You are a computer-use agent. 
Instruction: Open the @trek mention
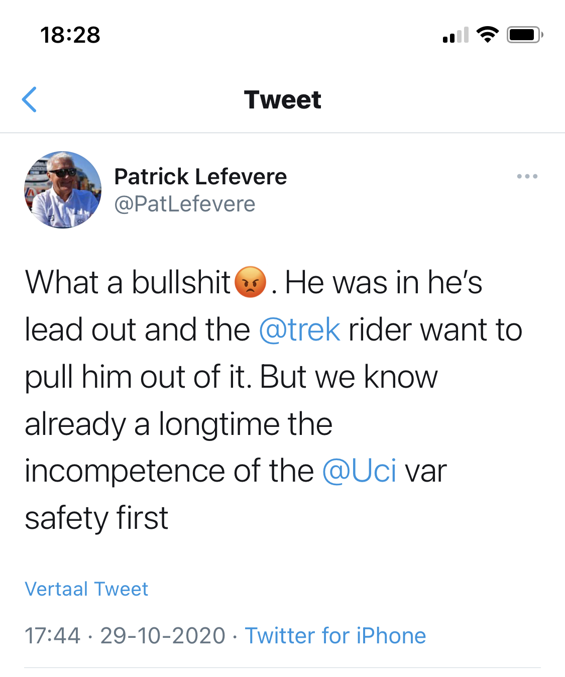300,329
